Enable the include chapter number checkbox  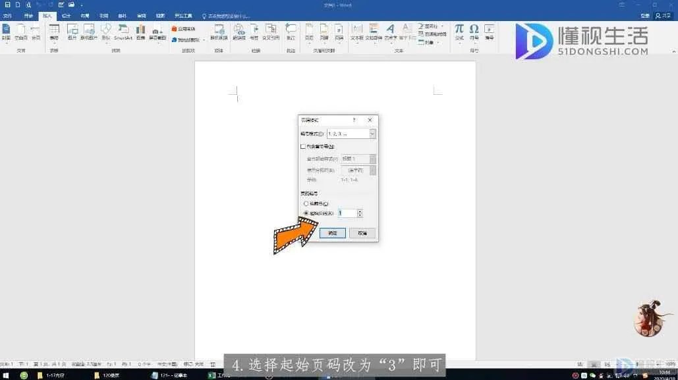[303, 147]
